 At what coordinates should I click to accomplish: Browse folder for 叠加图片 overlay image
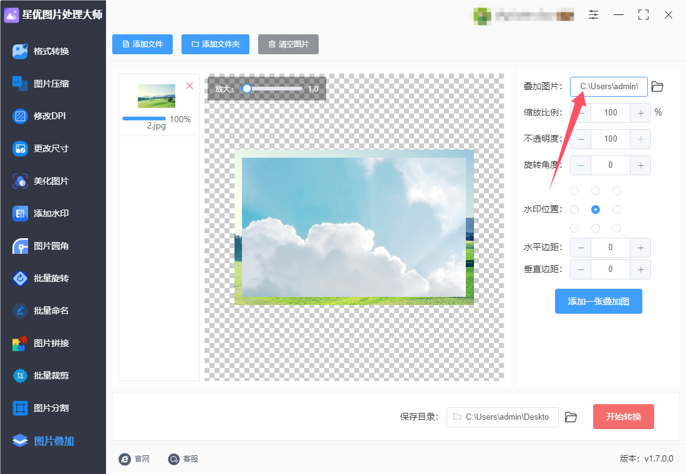tap(657, 87)
